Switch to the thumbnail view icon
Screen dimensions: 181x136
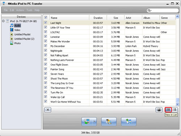coord(174,110)
